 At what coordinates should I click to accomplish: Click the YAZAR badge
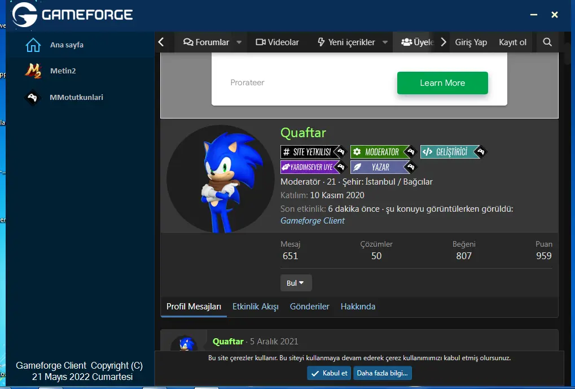(383, 167)
